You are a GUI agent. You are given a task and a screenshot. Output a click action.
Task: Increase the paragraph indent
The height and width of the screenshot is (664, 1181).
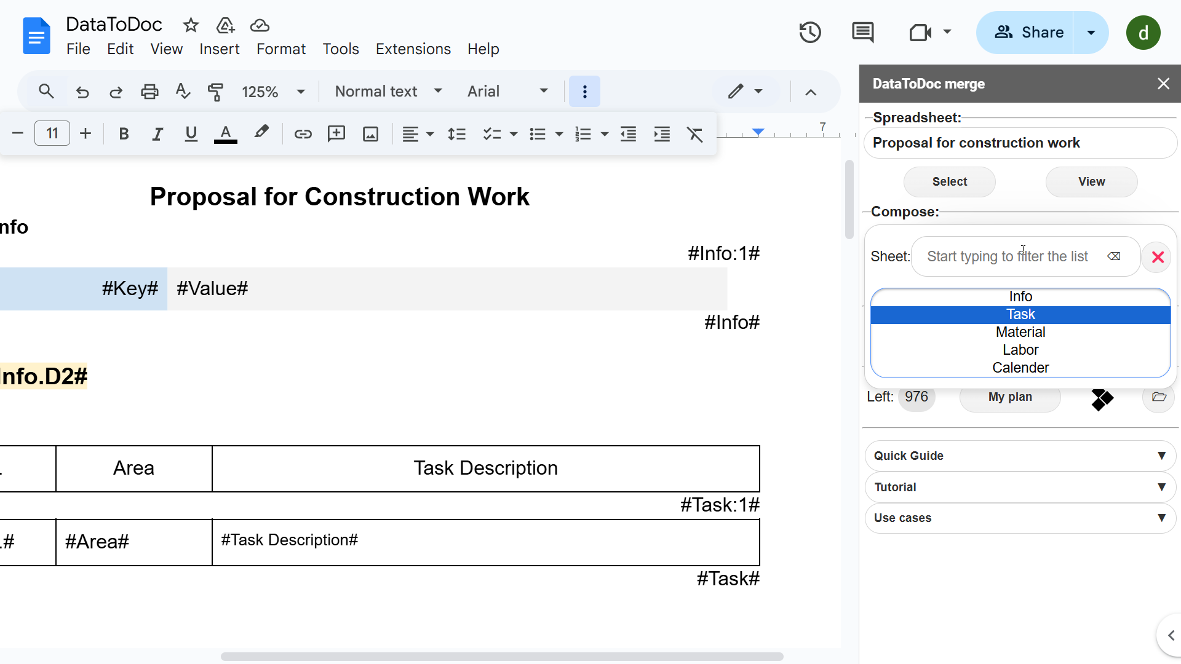click(x=662, y=133)
